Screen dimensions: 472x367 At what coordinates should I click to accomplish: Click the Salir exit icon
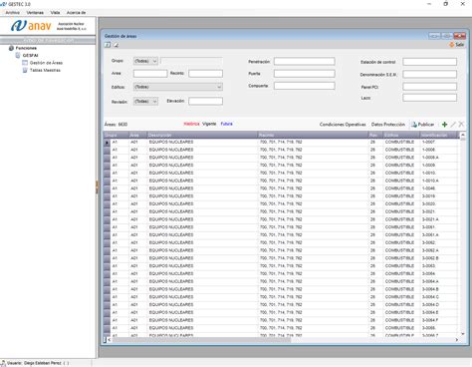click(x=457, y=45)
